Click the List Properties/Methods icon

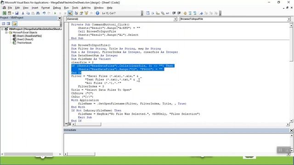(x=148, y=13)
